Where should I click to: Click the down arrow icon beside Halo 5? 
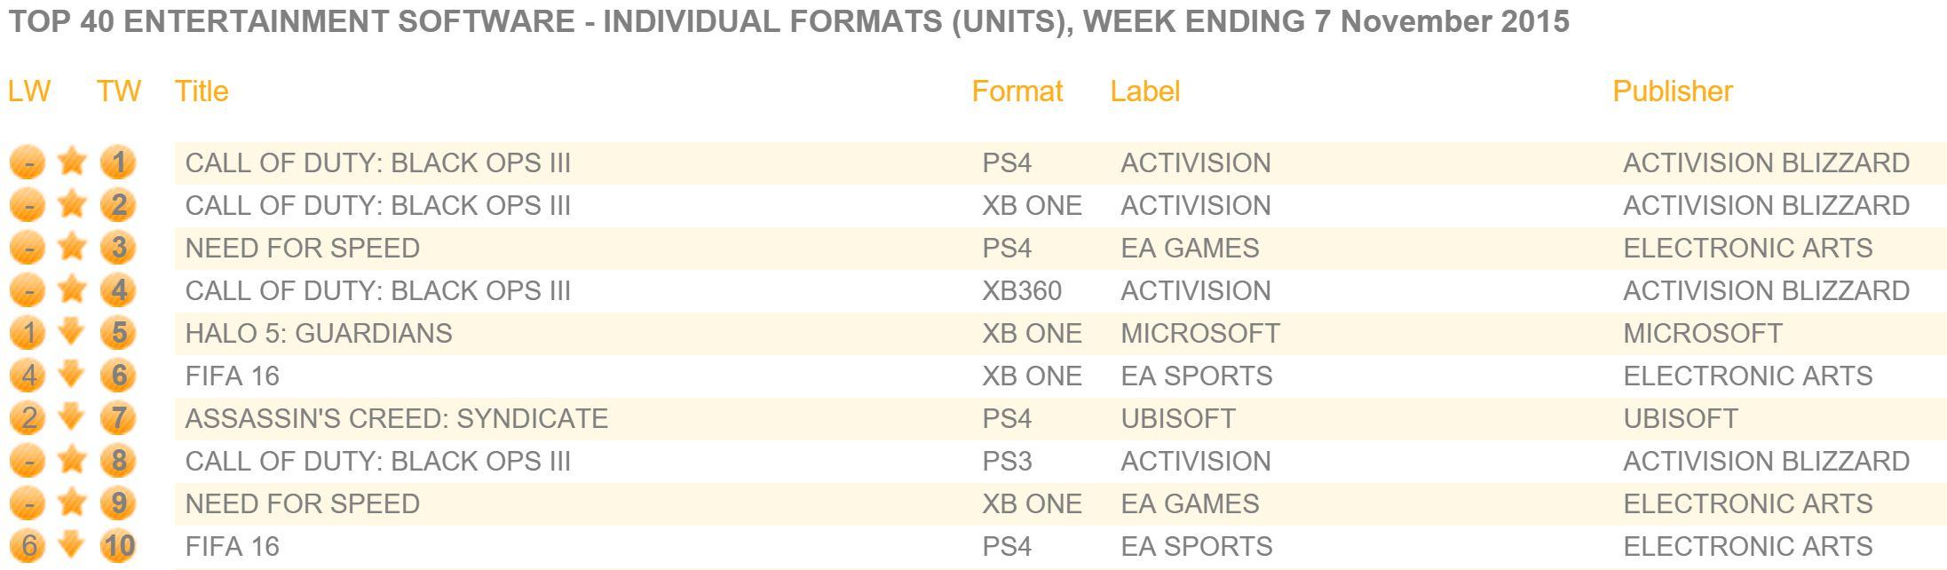[72, 333]
